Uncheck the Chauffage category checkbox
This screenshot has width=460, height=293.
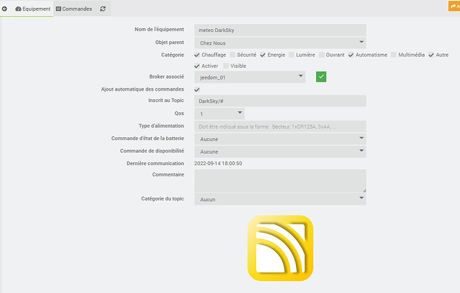coord(197,55)
